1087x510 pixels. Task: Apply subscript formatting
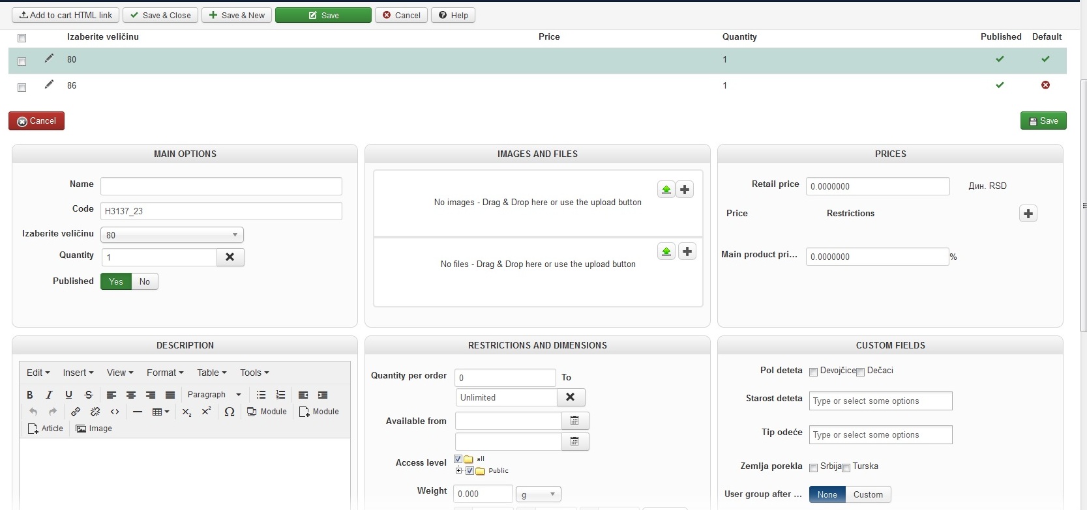[186, 412]
